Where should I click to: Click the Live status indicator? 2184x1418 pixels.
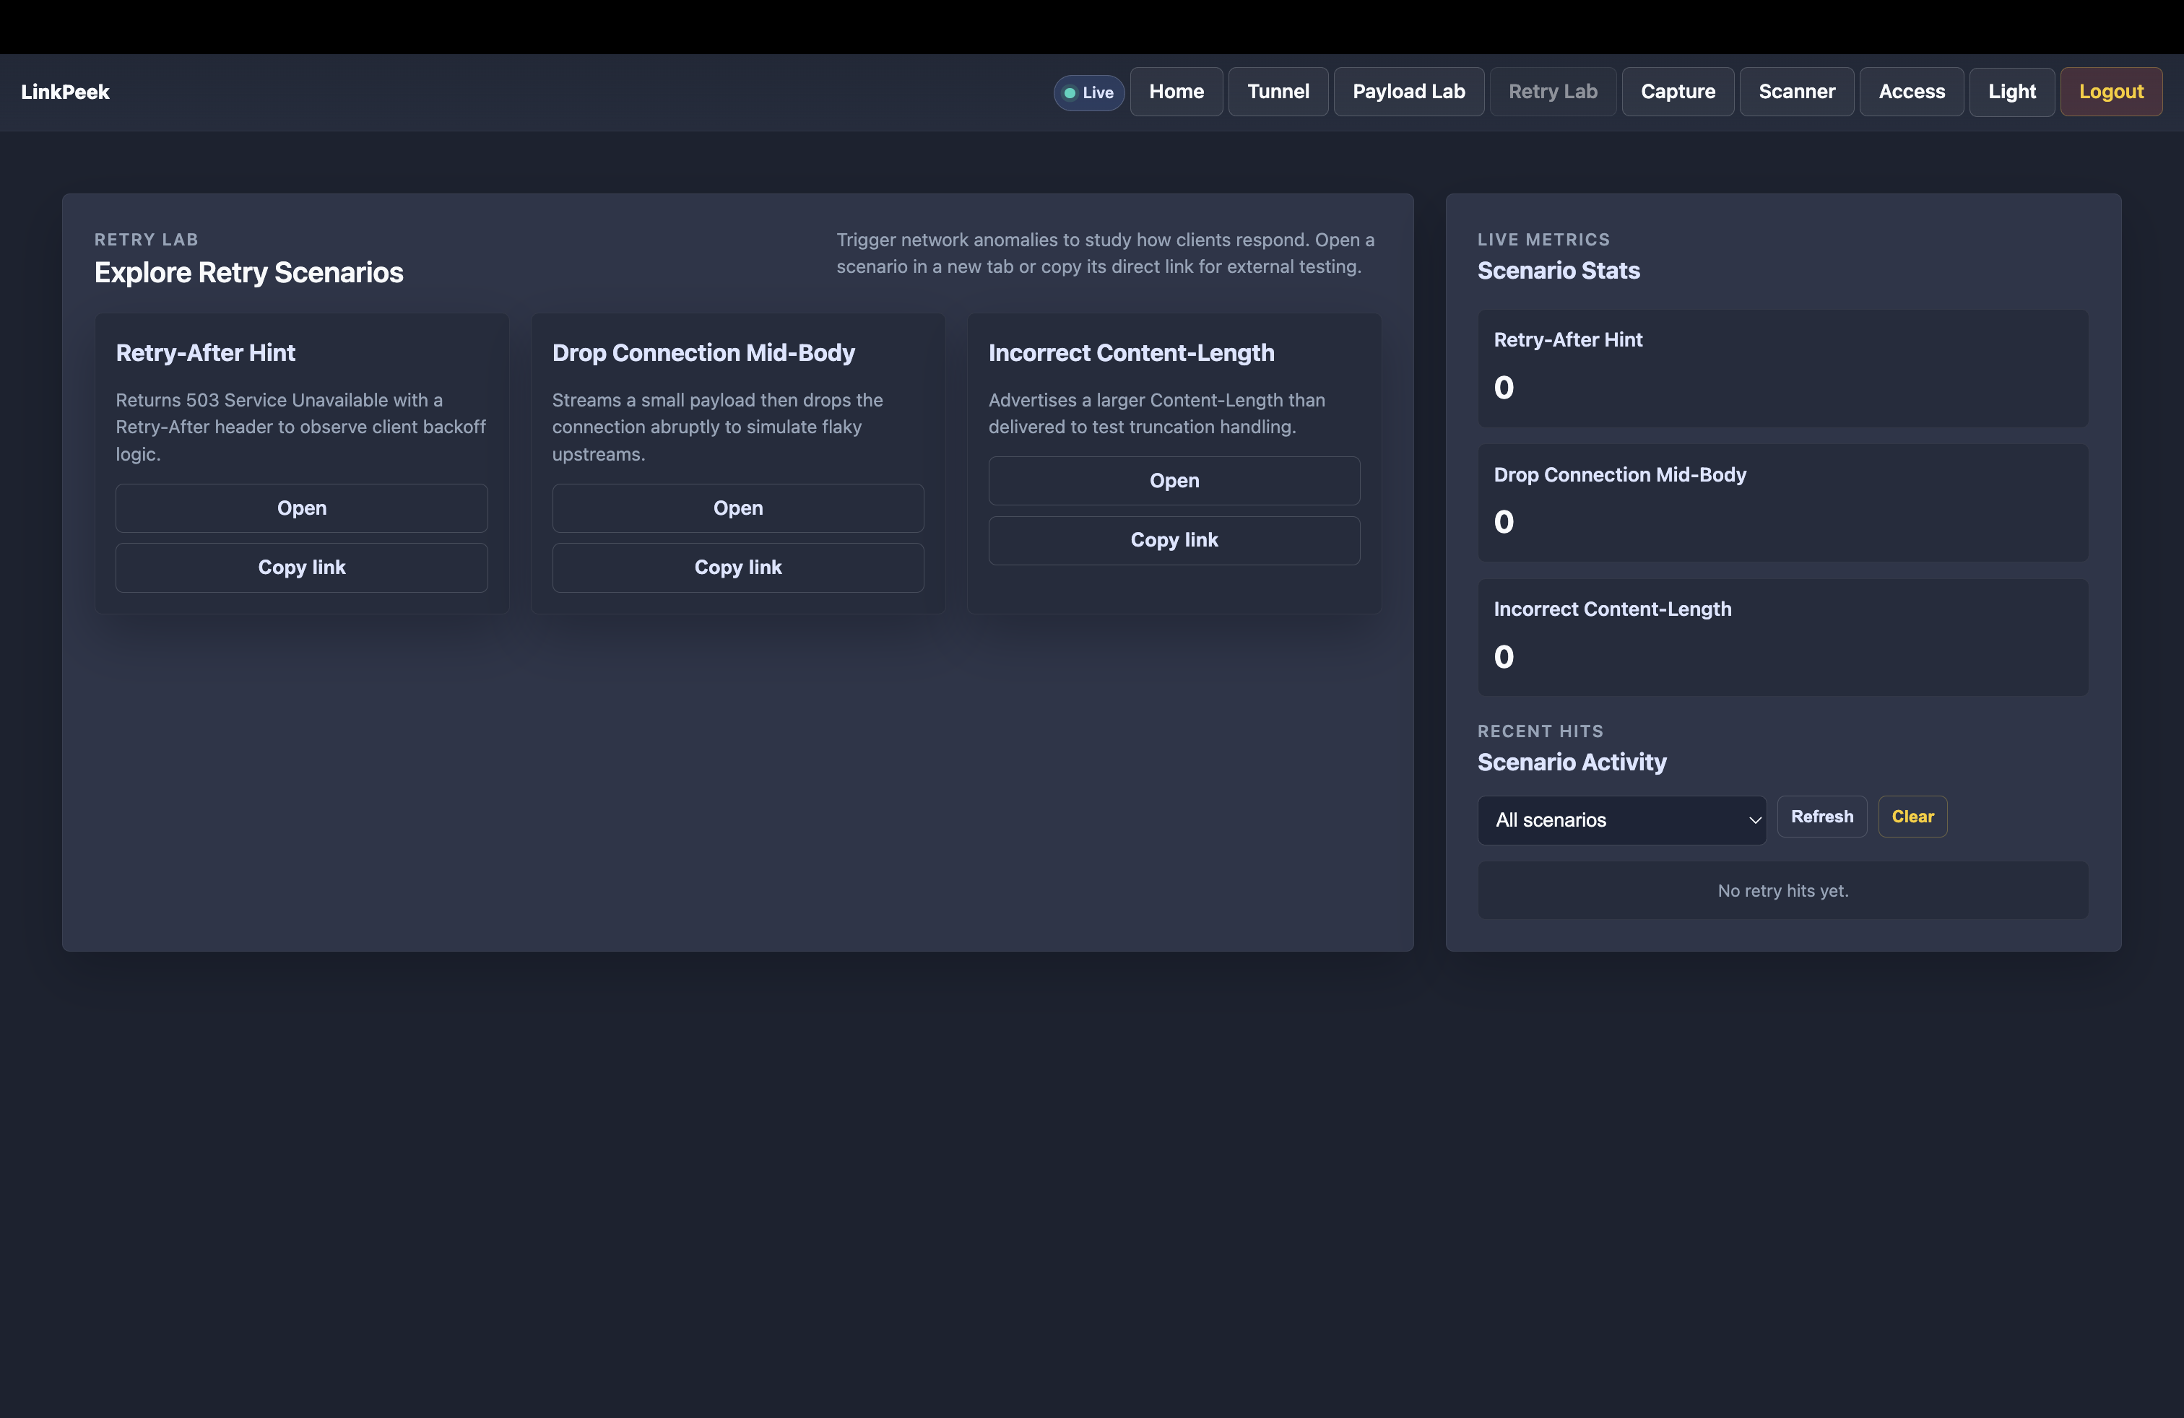1088,92
